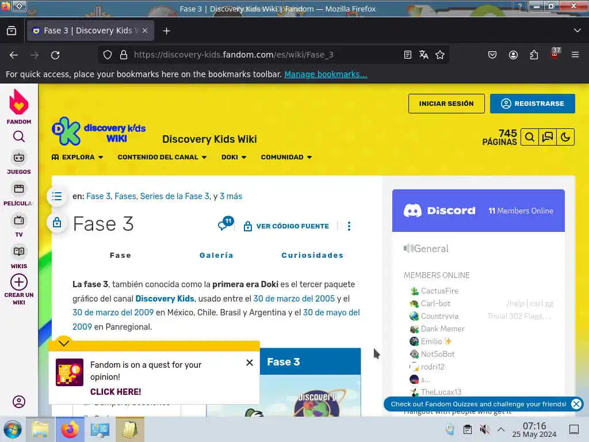Reload the page in Firefox
Viewport: 589px width, 442px height.
click(55, 55)
